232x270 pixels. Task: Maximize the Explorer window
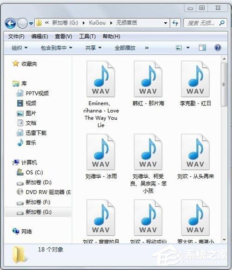pyautogui.click(x=202, y=8)
